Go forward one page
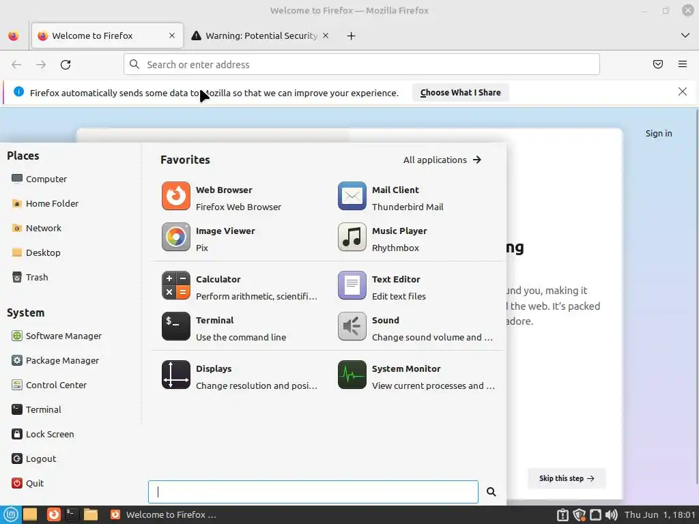 point(41,65)
